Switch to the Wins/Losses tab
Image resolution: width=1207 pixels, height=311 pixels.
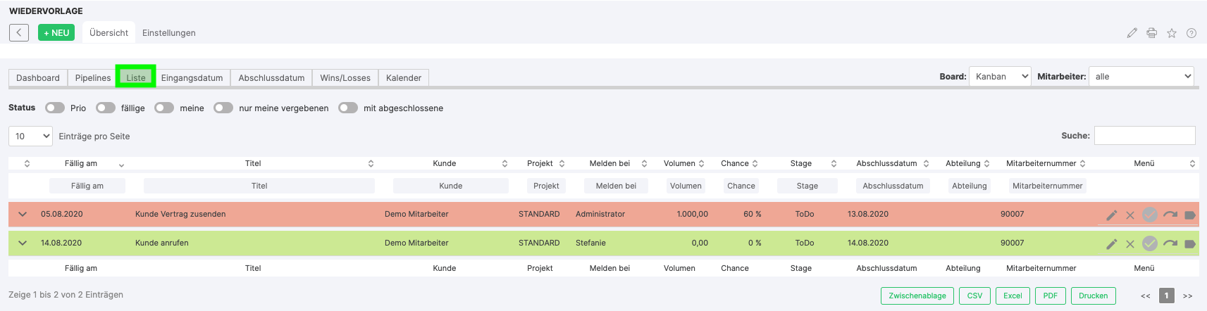click(x=345, y=78)
